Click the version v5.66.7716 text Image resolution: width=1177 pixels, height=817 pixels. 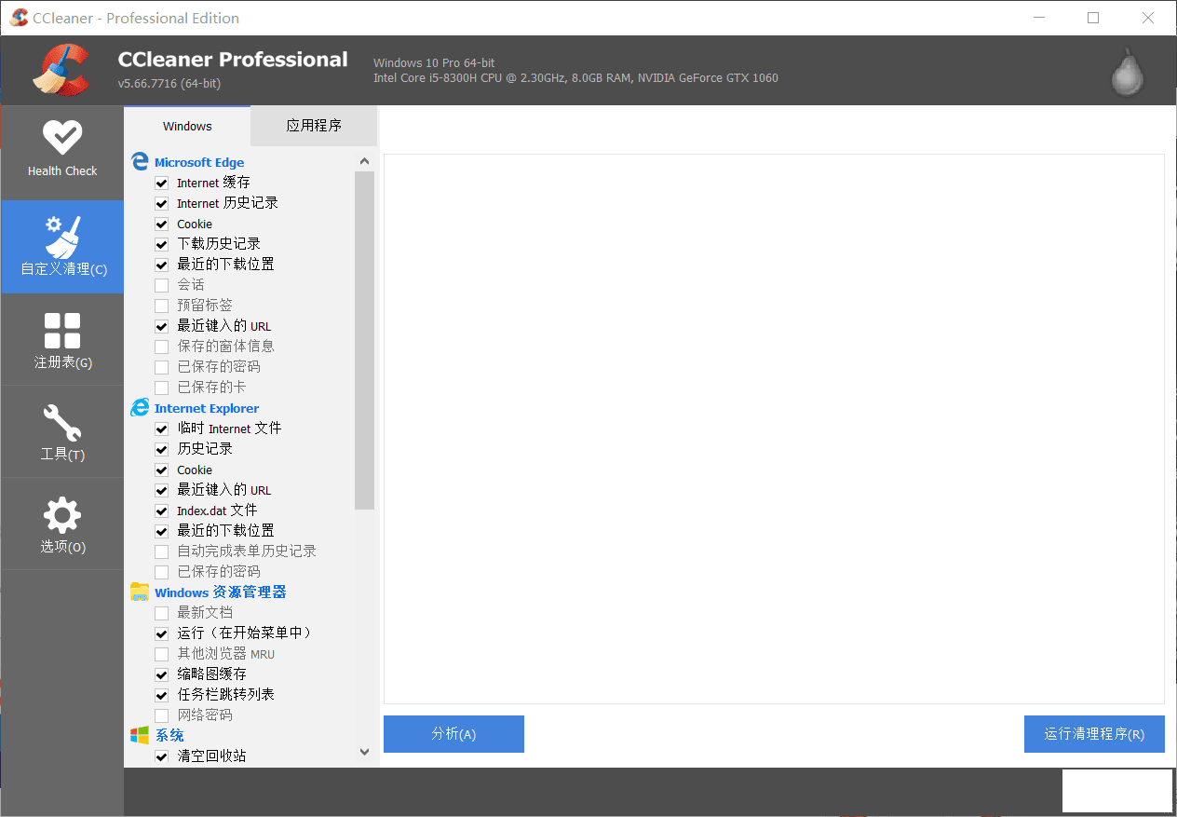click(169, 84)
